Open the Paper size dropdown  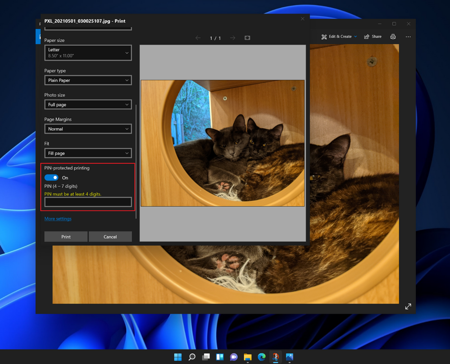click(x=87, y=53)
